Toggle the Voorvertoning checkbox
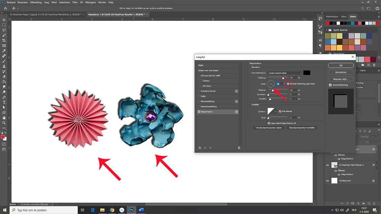The height and width of the screenshot is (214, 381). 330,85
